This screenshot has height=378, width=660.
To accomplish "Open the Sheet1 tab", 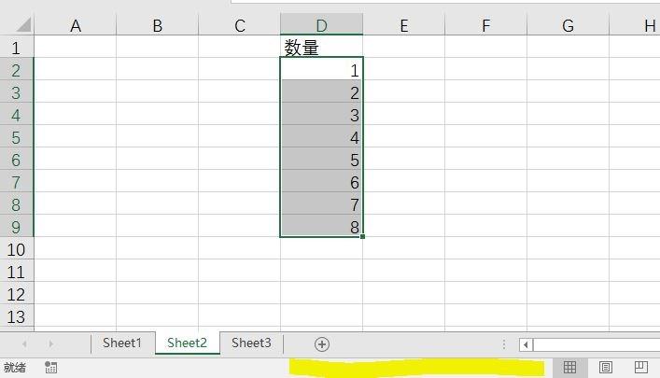I will 122,343.
